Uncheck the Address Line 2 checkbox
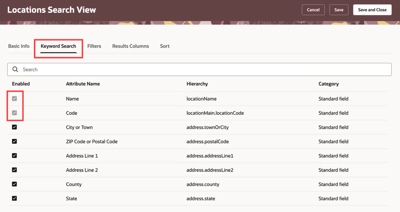The height and width of the screenshot is (212, 400). 15,170
